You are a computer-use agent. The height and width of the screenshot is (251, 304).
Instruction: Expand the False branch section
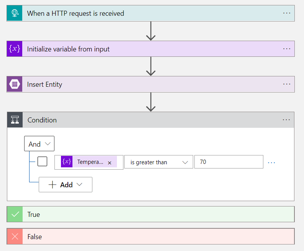pos(153,237)
